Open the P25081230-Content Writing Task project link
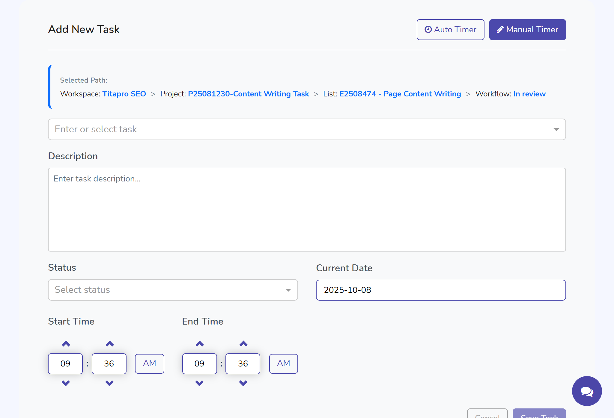The height and width of the screenshot is (418, 614). pos(248,94)
